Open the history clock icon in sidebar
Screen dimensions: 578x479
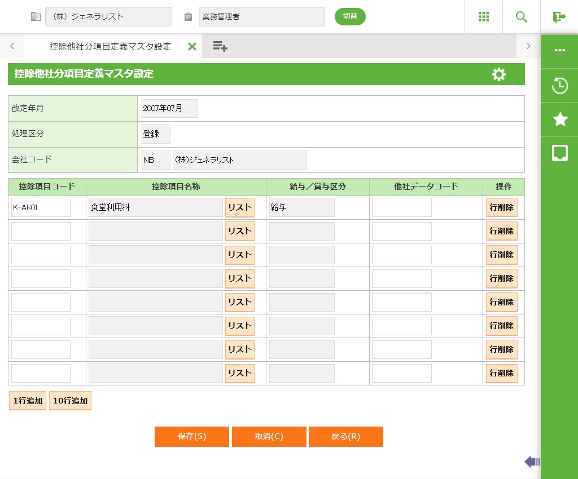[559, 86]
